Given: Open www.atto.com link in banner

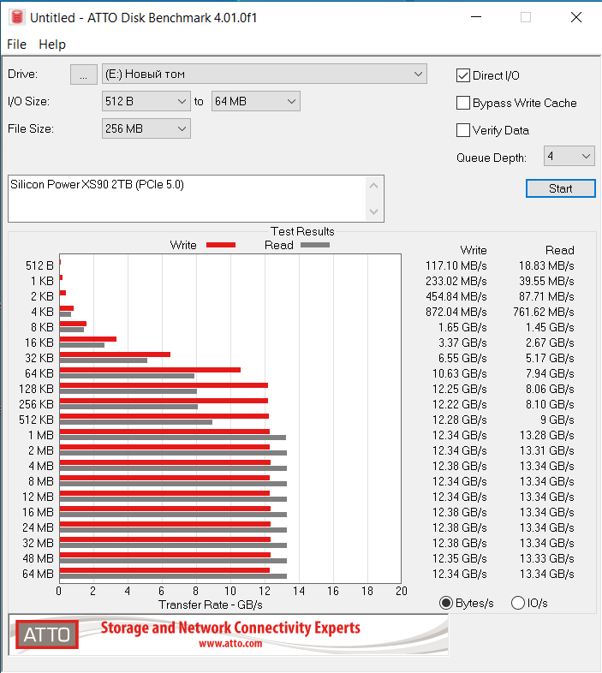Looking at the screenshot, I should point(230,644).
